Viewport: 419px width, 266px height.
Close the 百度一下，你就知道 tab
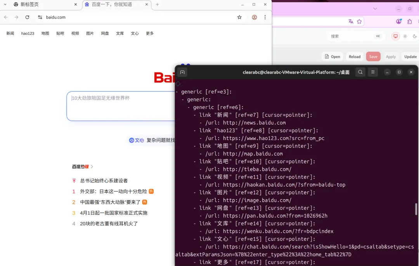[x=147, y=4]
